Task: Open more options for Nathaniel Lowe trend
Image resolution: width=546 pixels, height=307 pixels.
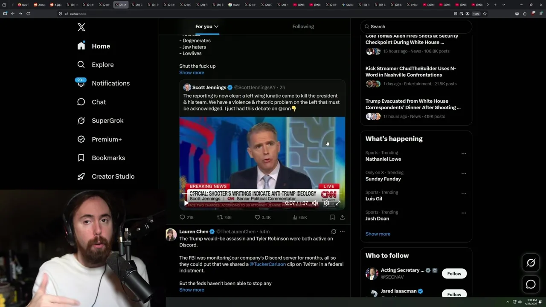Action: pyautogui.click(x=464, y=153)
